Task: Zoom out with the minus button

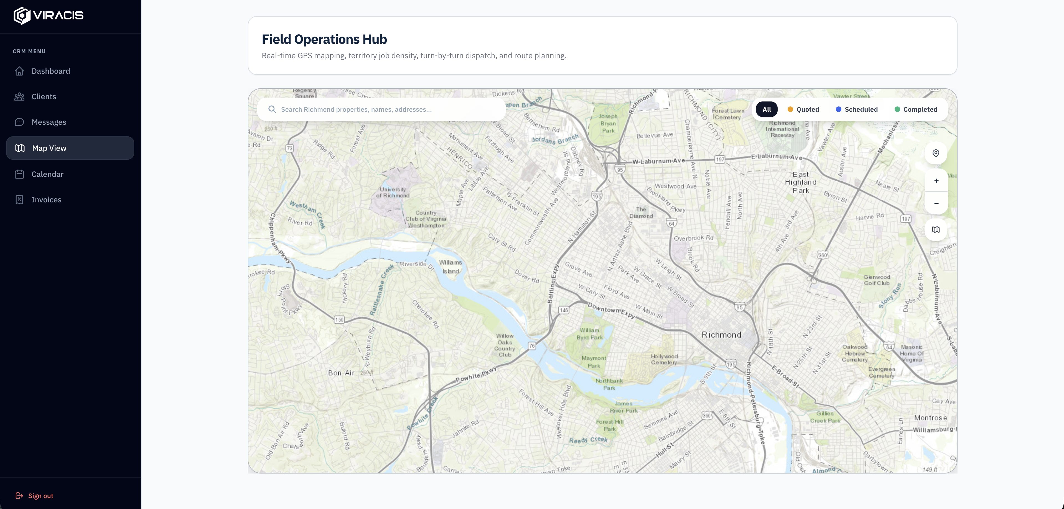Action: tap(936, 203)
